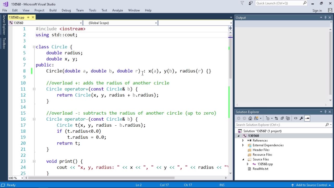Collapse the Source Files folder

pos(243,159)
